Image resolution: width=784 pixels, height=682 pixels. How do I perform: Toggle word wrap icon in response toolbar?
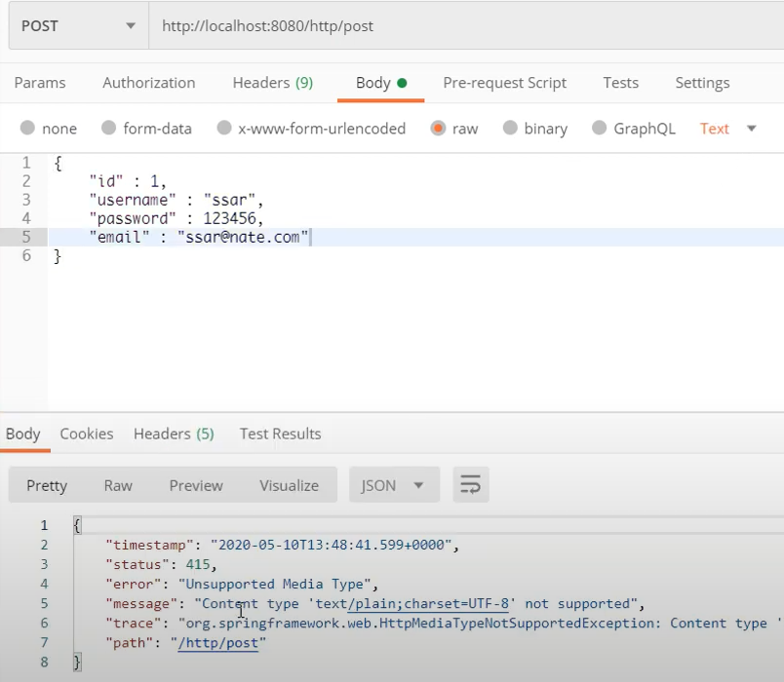pyautogui.click(x=471, y=484)
